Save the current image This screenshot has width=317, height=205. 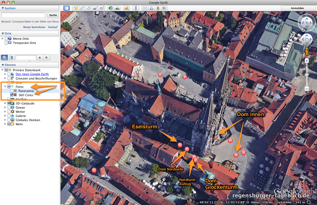click(x=158, y=8)
